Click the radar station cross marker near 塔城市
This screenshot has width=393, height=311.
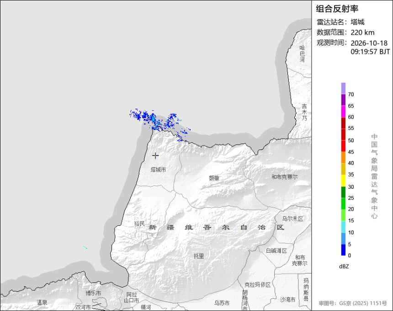point(155,155)
